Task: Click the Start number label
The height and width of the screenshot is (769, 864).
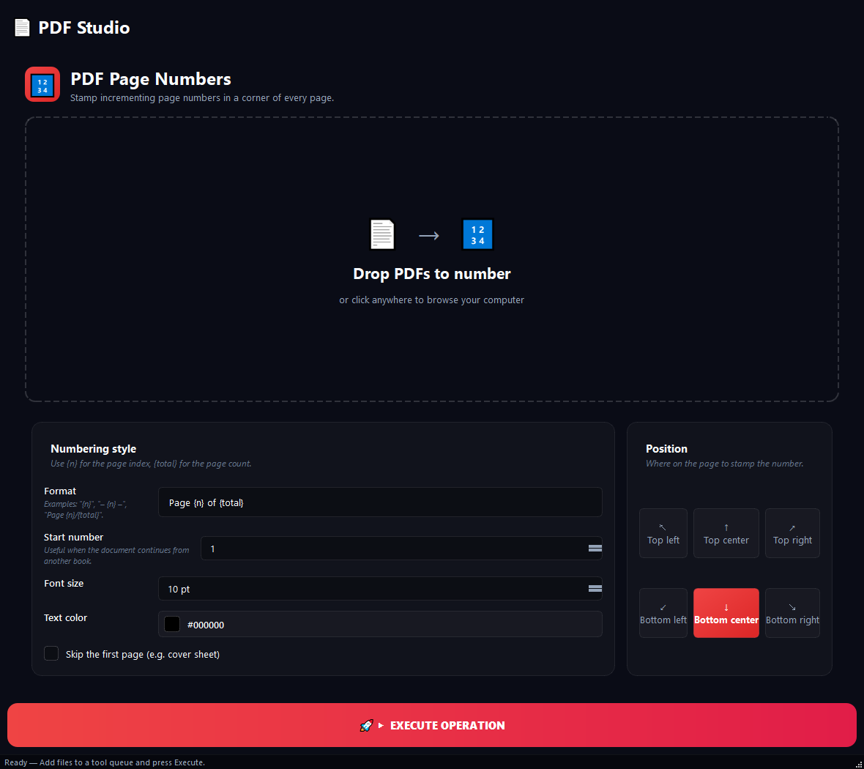Action: click(x=73, y=537)
